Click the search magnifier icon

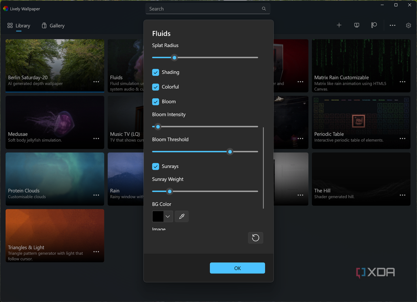[264, 9]
